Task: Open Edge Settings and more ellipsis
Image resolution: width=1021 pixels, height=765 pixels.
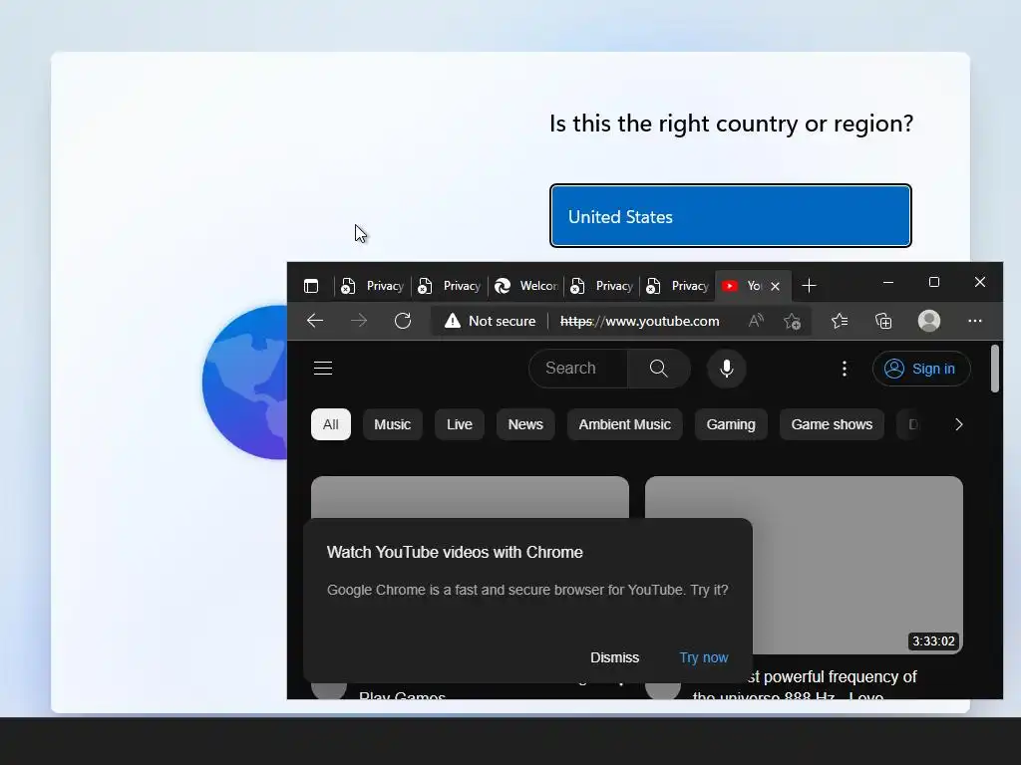Action: pos(975,321)
